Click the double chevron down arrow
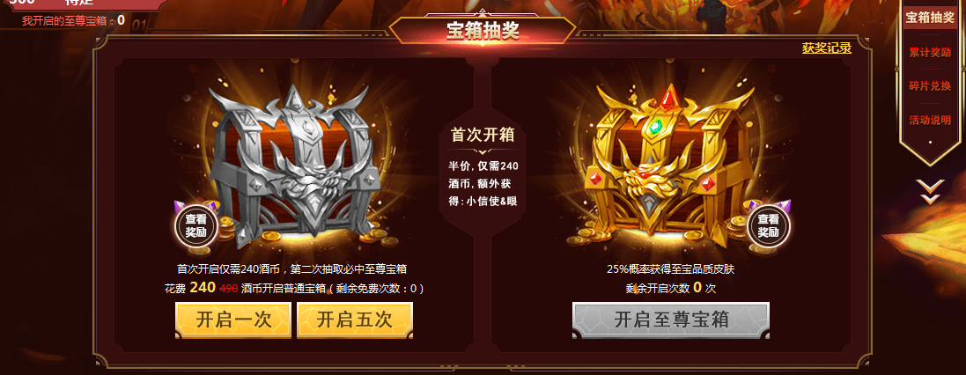This screenshot has width=966, height=375. 930,191
